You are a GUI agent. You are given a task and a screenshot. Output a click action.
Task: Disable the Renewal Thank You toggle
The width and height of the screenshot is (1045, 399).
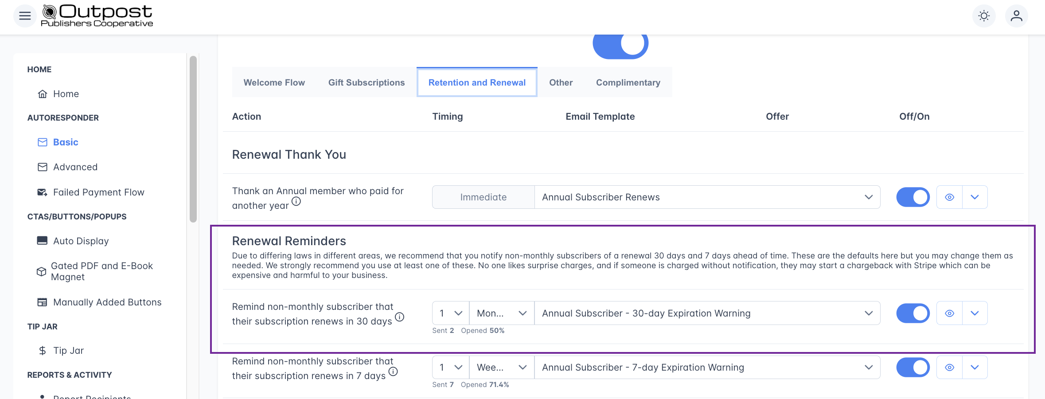pos(912,197)
